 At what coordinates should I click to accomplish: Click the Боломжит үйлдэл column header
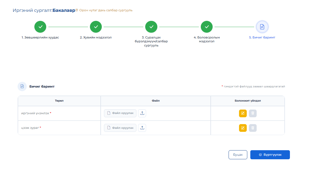click(248, 101)
